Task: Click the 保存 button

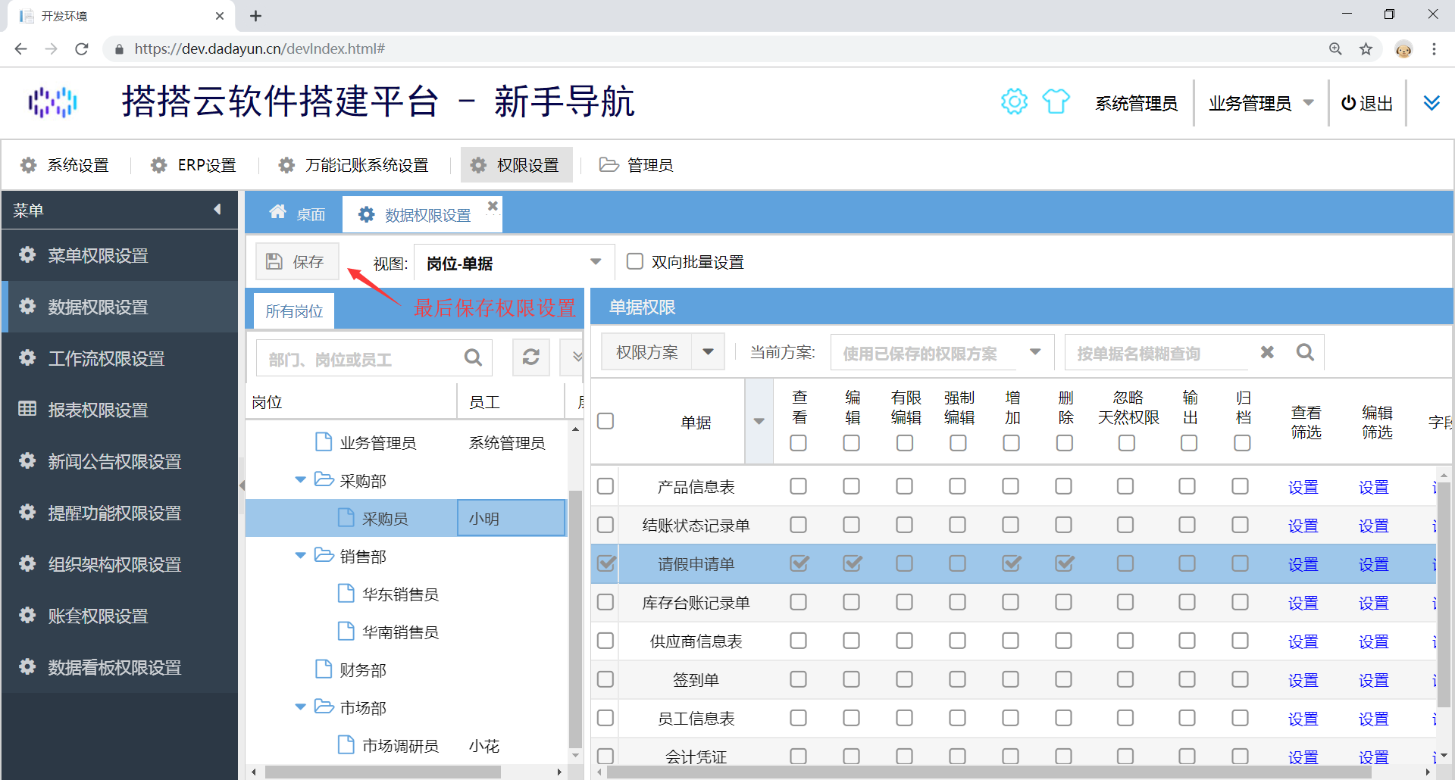Action: [x=296, y=262]
